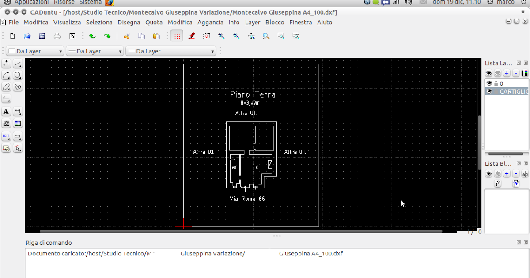
Task: Open the EDIT modification tools
Action: (7, 136)
